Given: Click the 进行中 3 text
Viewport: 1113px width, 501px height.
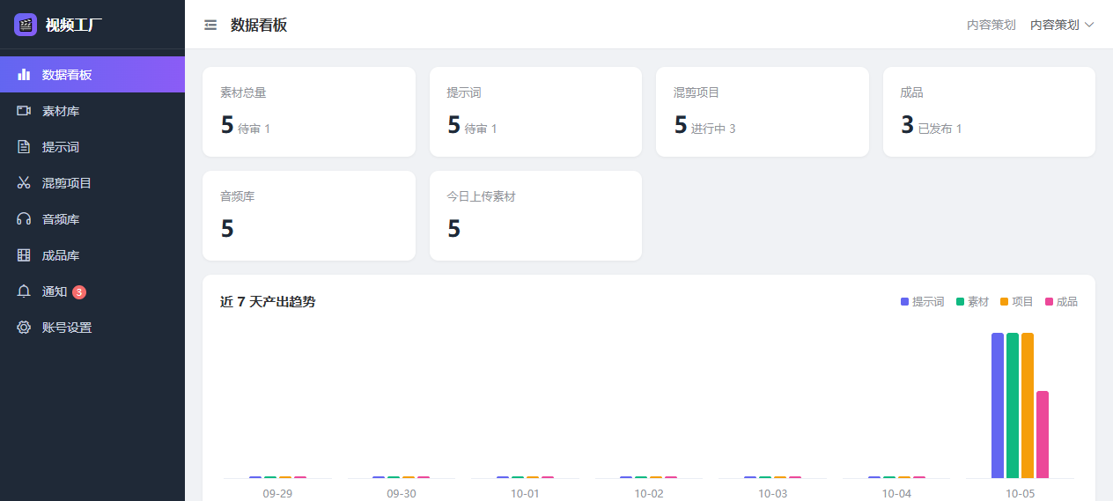Looking at the screenshot, I should (713, 129).
